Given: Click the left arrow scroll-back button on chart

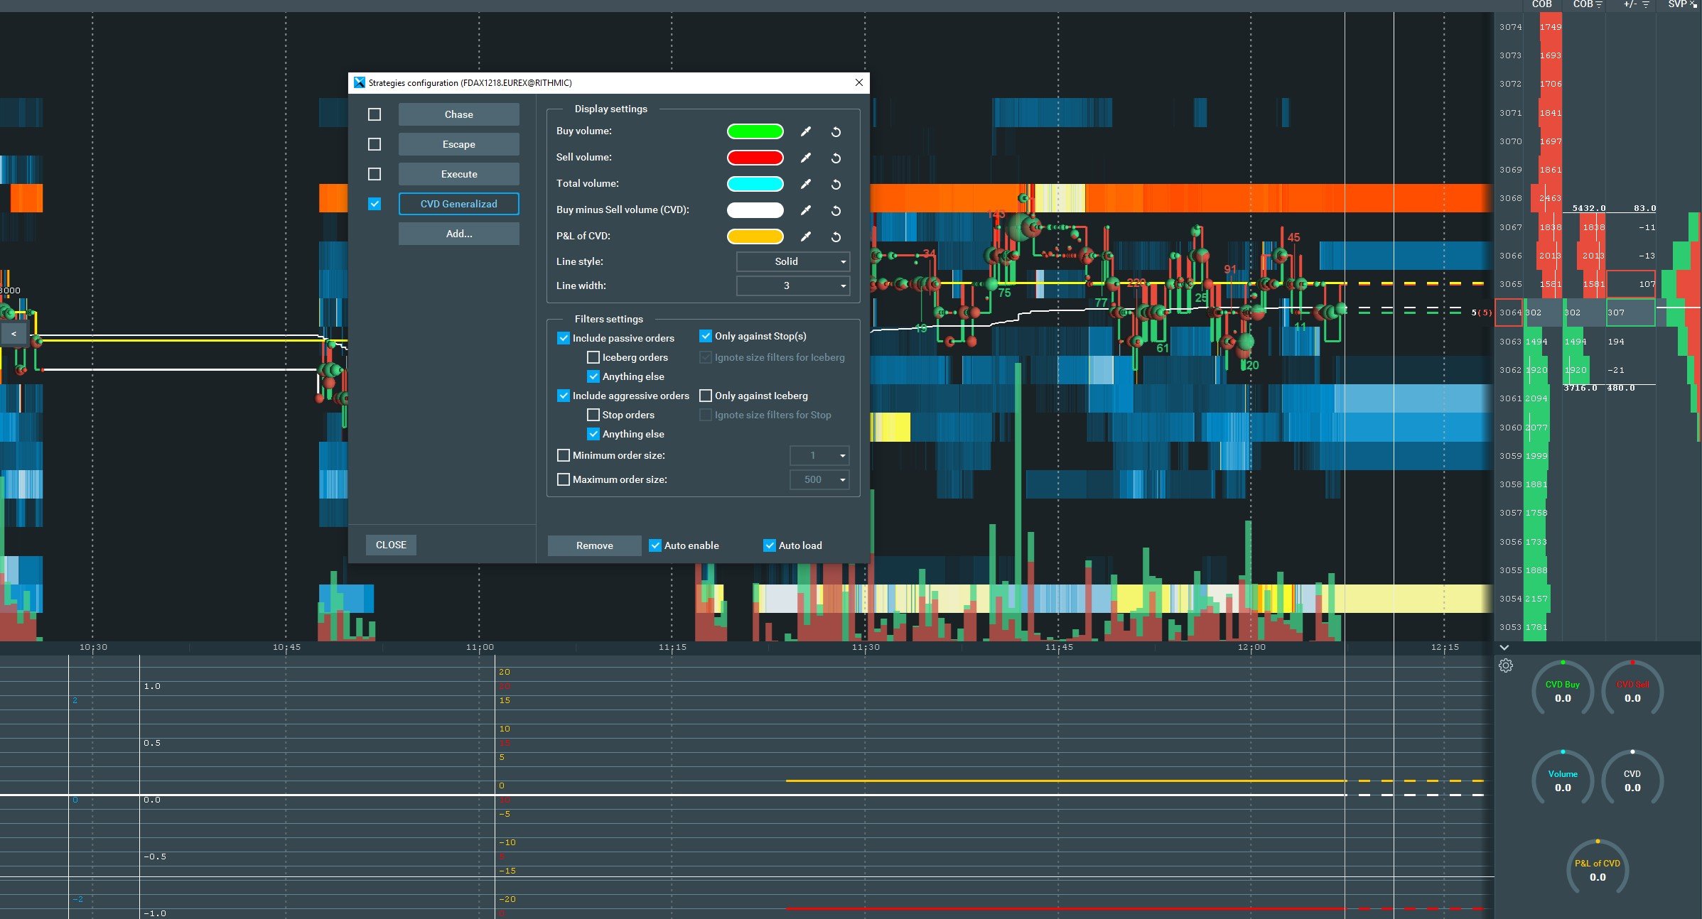Looking at the screenshot, I should point(14,334).
